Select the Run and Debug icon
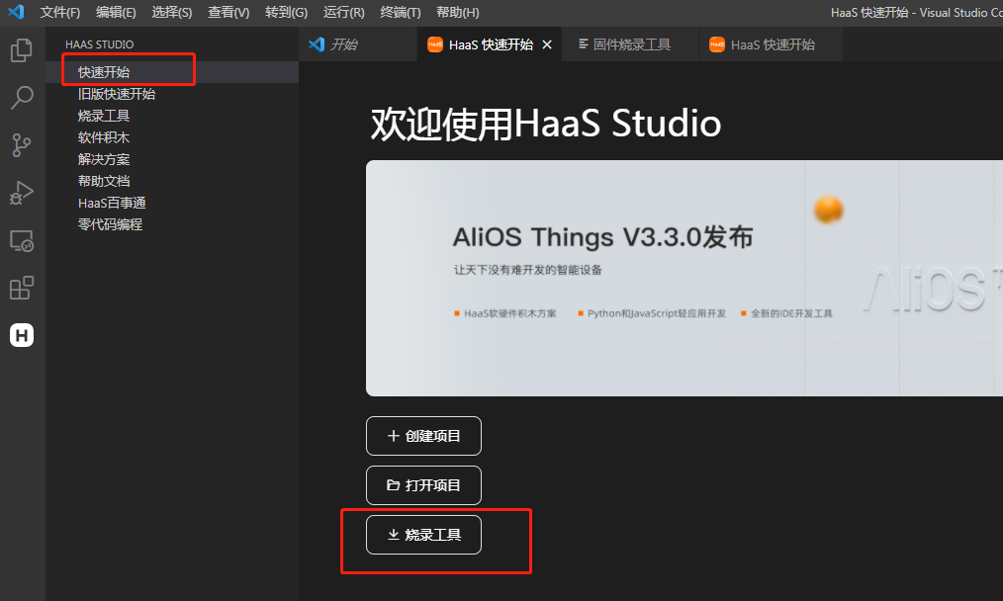This screenshot has width=1003, height=601. pos(22,192)
